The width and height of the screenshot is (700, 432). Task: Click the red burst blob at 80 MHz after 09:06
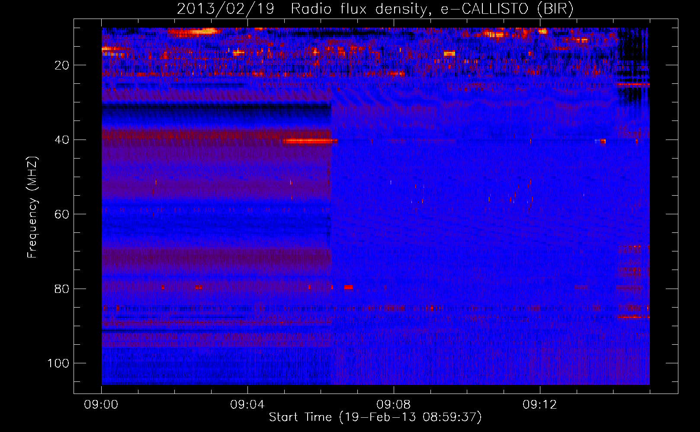348,287
